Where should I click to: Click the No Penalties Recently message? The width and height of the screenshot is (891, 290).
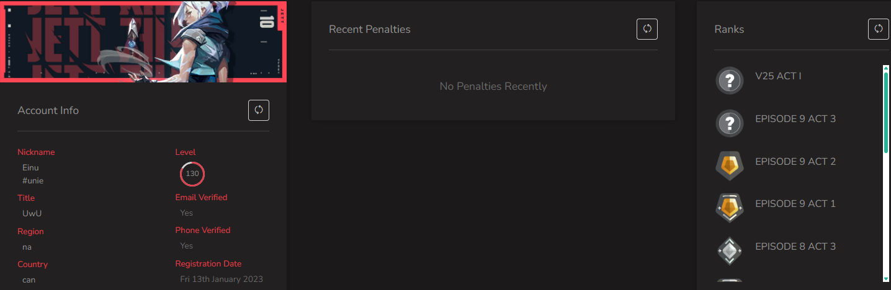[493, 86]
